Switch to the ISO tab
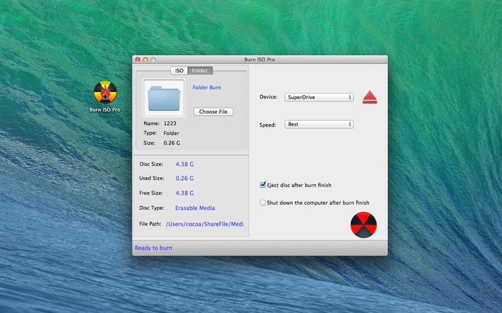The image size is (502, 313). pos(179,71)
